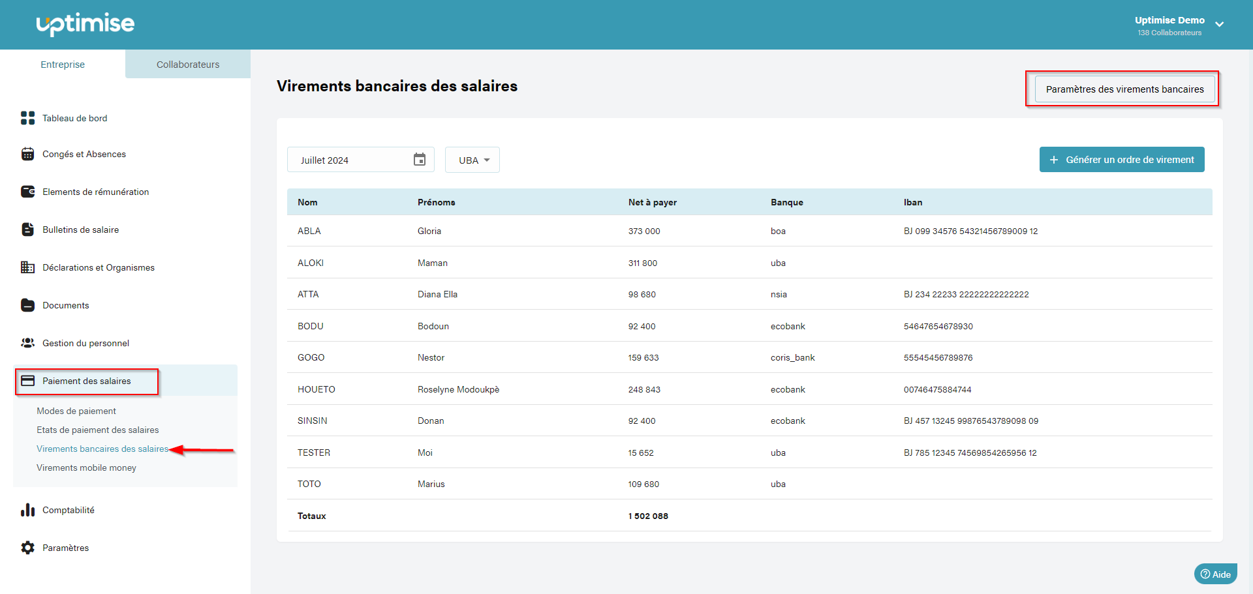Collapse the Paiement des salaires menu

tap(86, 381)
